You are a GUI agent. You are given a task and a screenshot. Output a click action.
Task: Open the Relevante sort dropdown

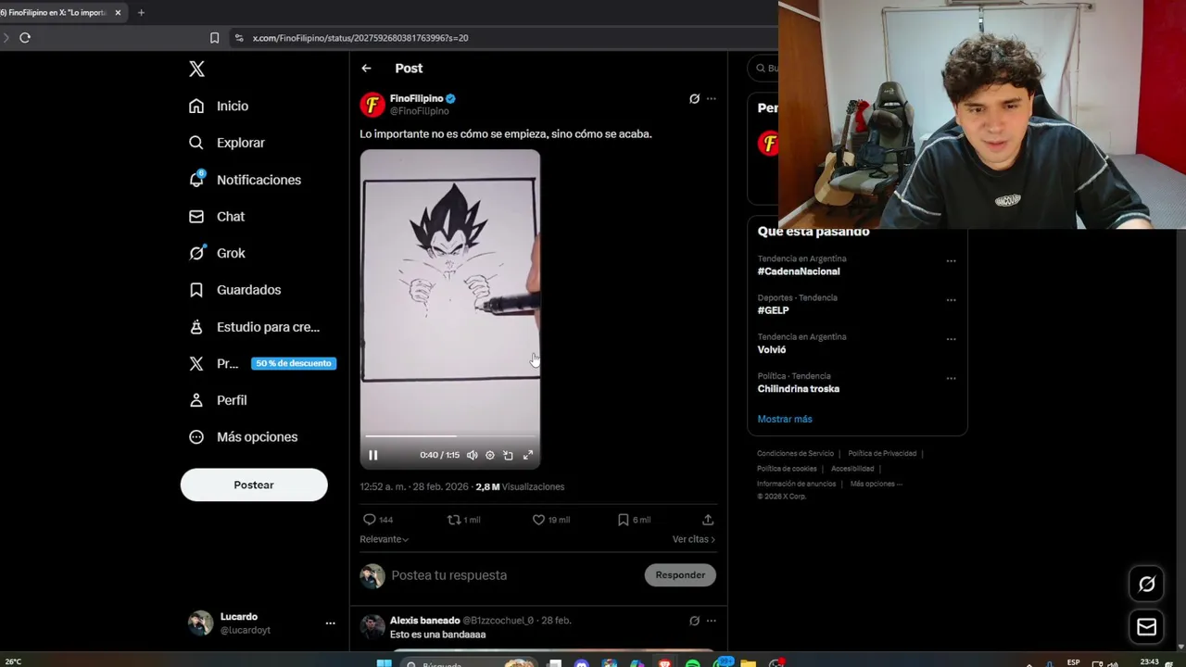click(x=384, y=539)
